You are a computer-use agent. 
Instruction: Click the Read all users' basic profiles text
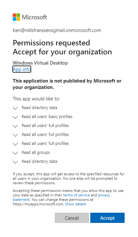pyautogui.click(x=47, y=116)
